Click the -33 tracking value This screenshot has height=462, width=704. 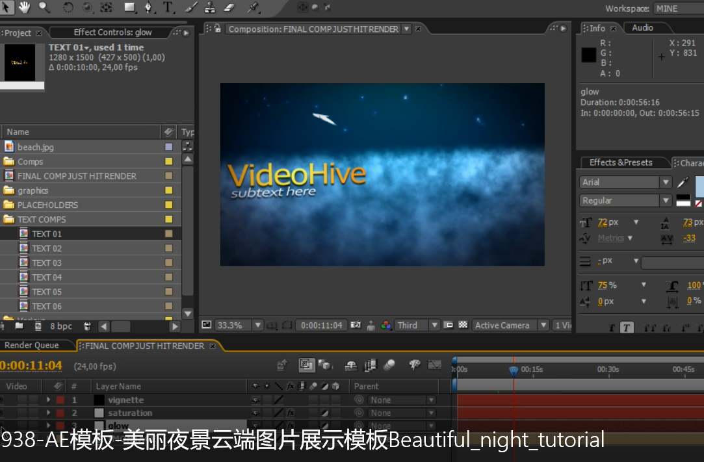coord(689,238)
